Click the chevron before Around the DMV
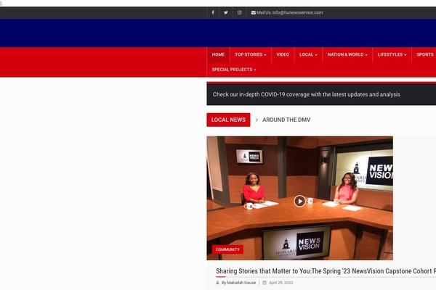436x290 pixels. (257, 120)
